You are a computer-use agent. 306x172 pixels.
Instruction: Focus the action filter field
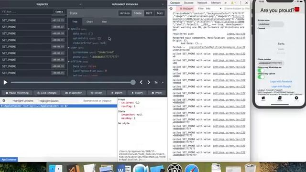[x=27, y=11]
